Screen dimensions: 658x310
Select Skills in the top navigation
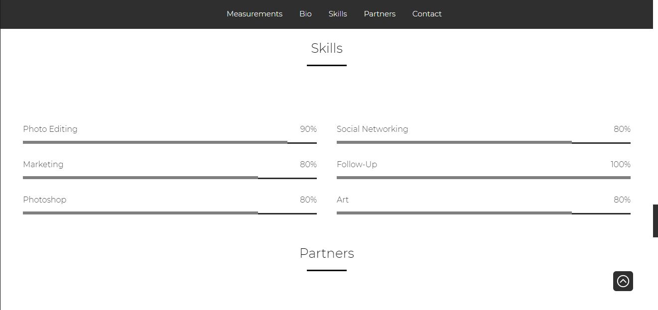coord(338,14)
